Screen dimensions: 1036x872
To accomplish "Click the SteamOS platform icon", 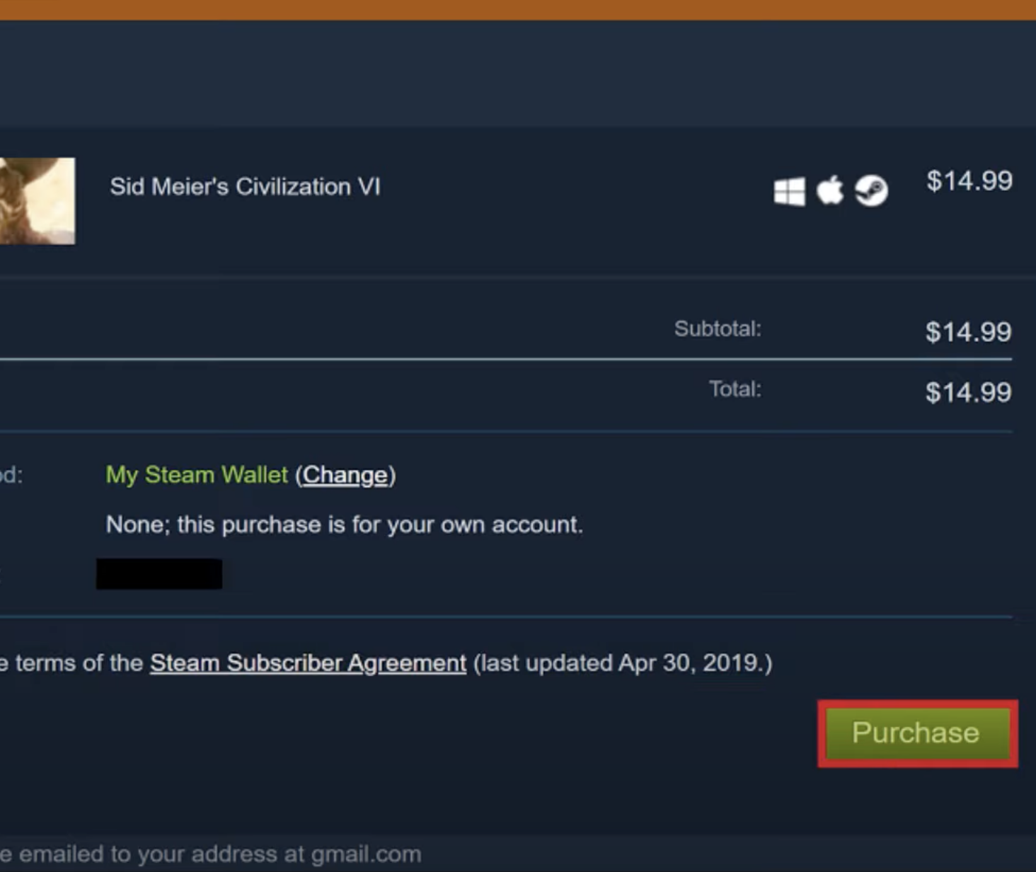I will click(x=872, y=190).
